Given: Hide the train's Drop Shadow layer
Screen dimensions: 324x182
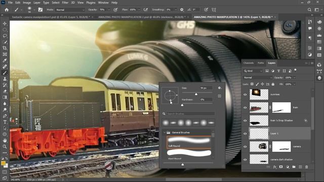Looking at the screenshot, I should 245,120.
